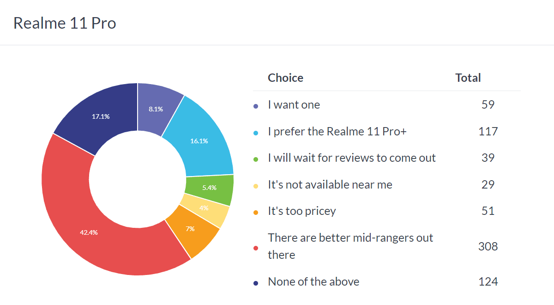This screenshot has height=305, width=554.
Task: Click purple legend dot for I want one
Action: tap(256, 106)
